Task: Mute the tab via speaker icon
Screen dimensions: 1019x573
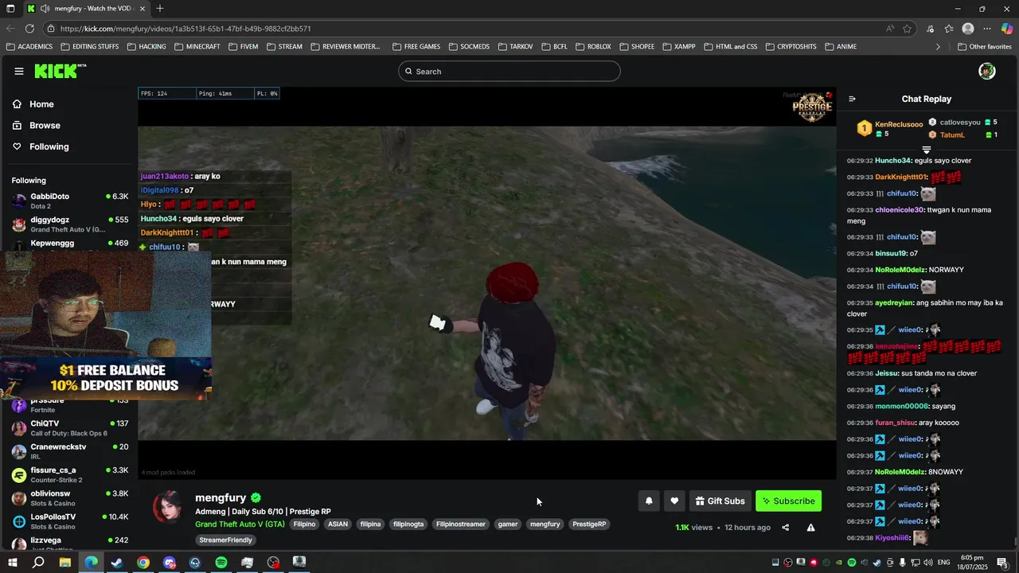Action: 45,9
